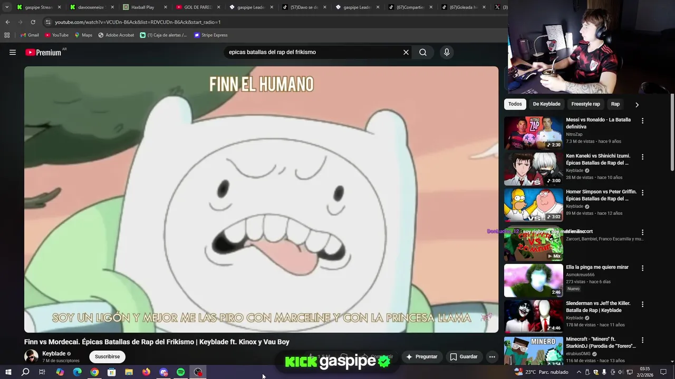This screenshot has width=675, height=379.
Task: Open NitroZap channel name
Action: (x=574, y=134)
